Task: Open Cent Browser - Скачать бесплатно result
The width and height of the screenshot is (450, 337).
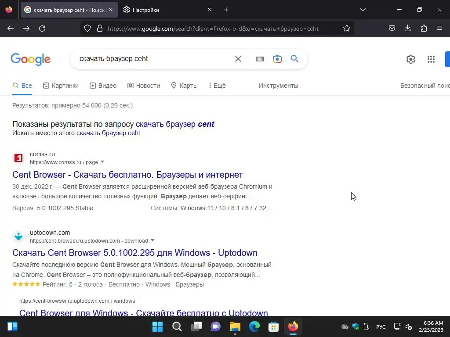Action: point(127,175)
